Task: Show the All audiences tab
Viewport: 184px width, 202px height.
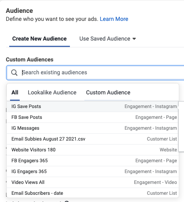Action: point(15,92)
